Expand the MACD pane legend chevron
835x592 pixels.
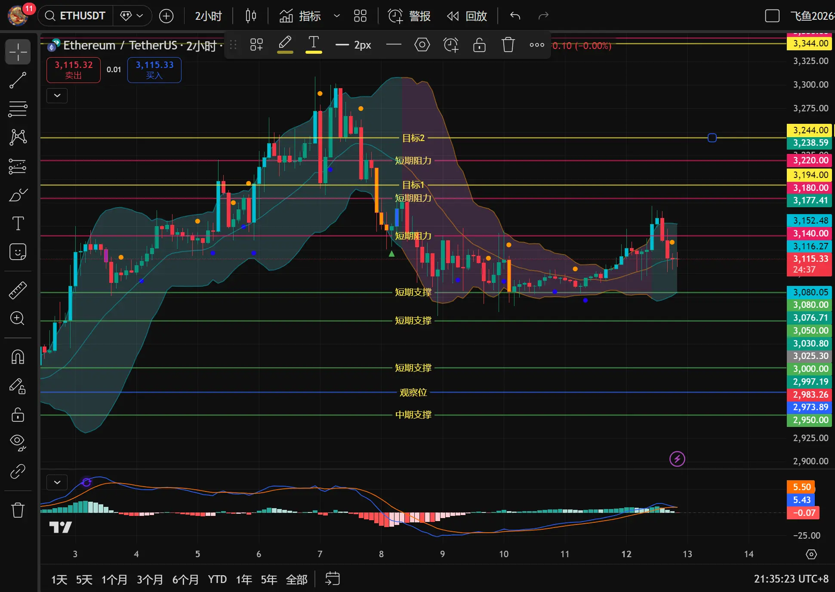[57, 482]
